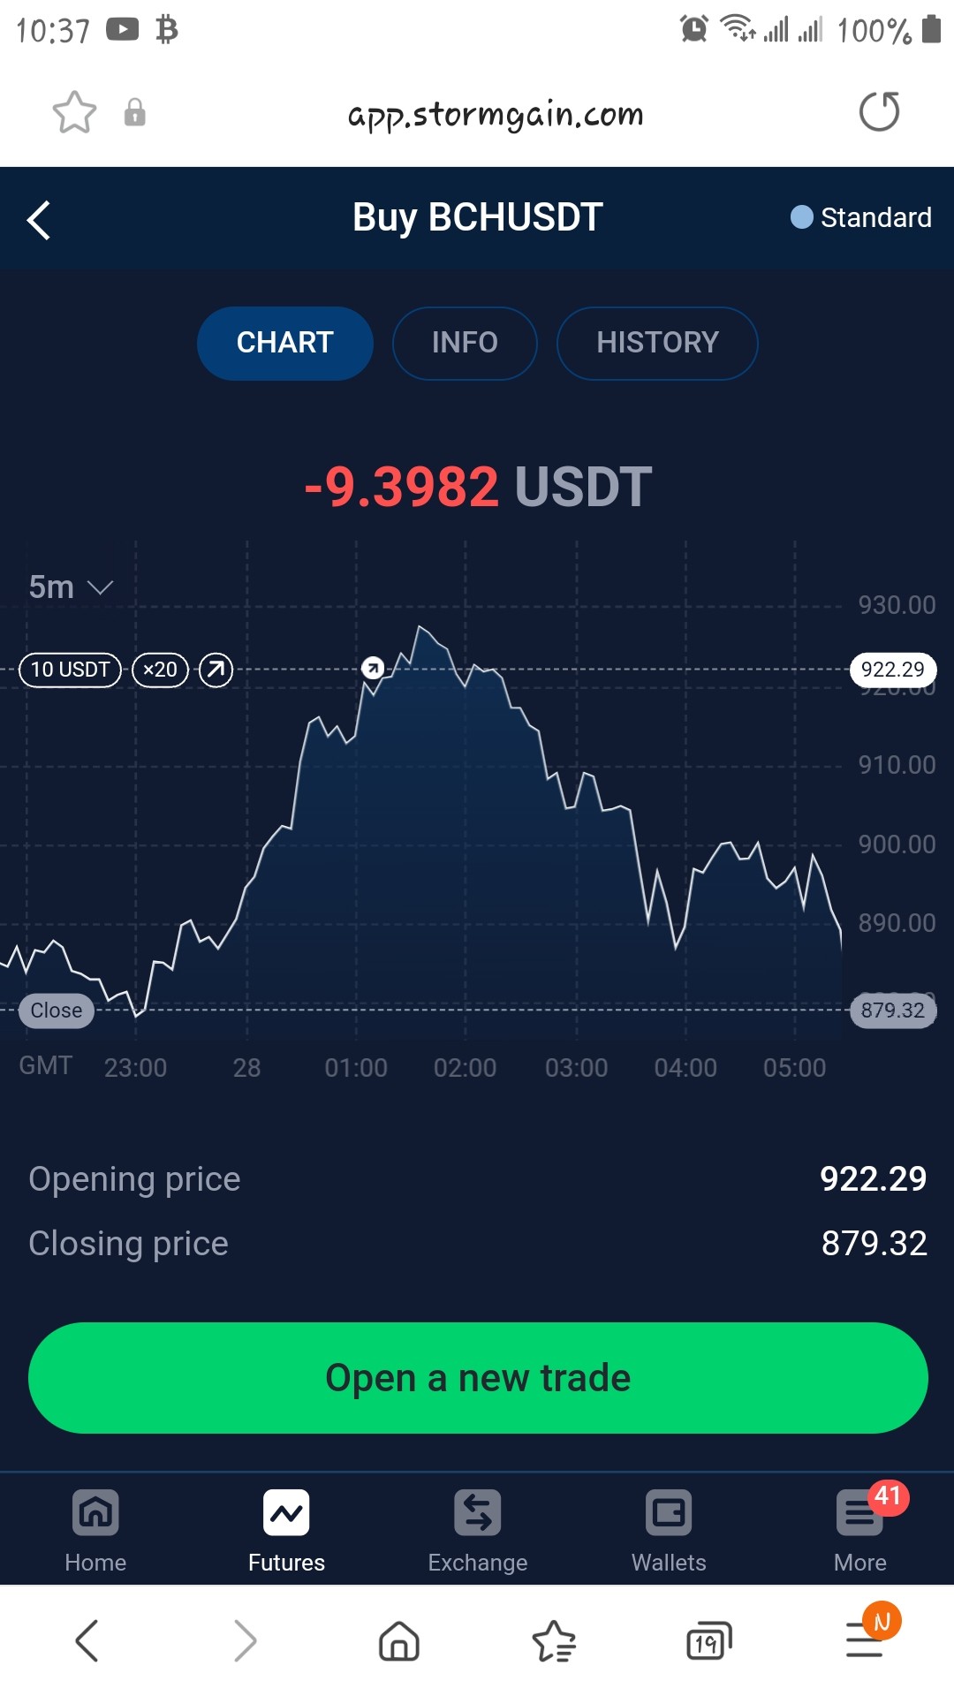The height and width of the screenshot is (1696, 954).
Task: Reload the page with the refresh icon
Action: pos(880,111)
